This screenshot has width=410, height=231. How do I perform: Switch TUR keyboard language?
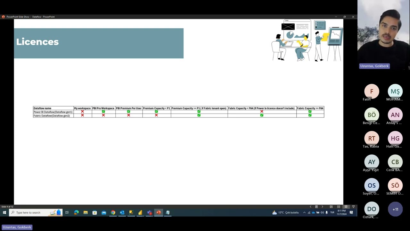pyautogui.click(x=332, y=212)
